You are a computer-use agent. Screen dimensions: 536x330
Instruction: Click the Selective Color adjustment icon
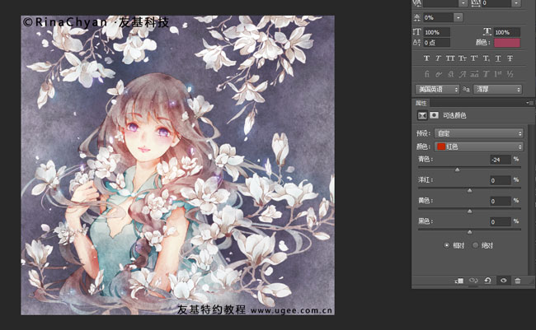point(422,115)
